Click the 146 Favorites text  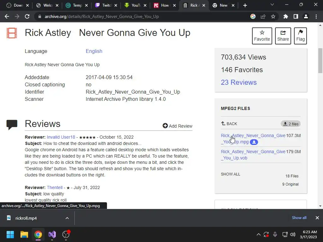242,70
